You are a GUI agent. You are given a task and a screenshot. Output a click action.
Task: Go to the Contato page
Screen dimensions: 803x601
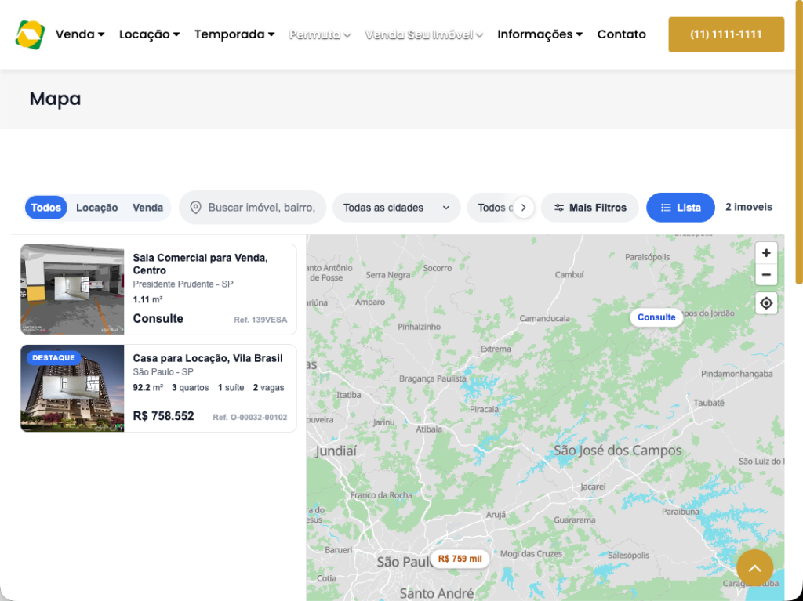(621, 34)
